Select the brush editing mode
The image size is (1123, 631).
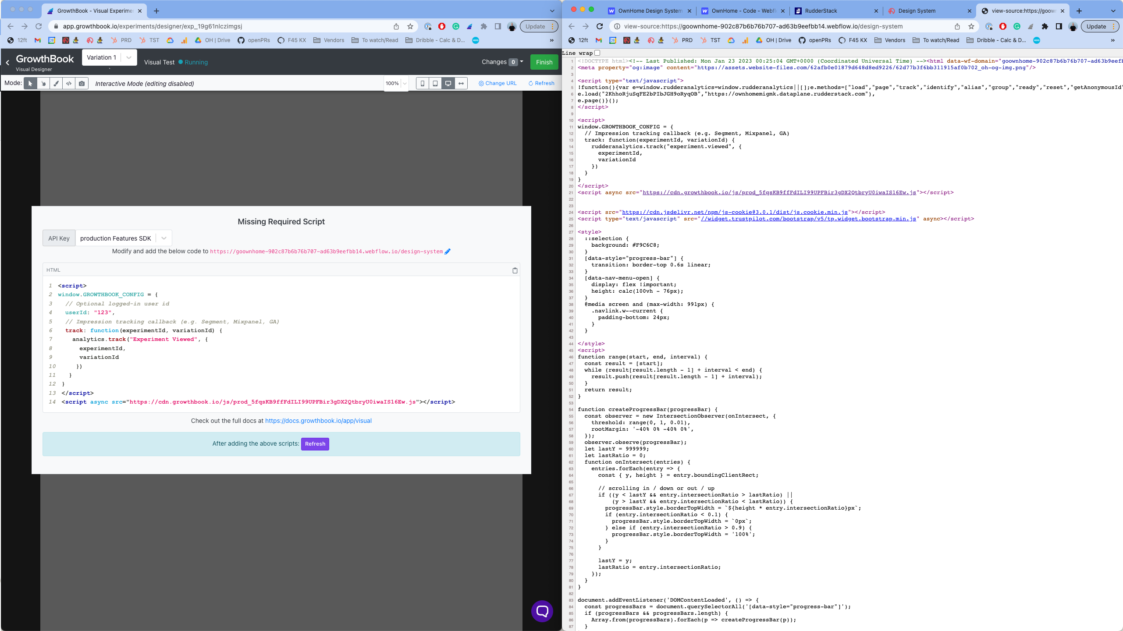56,83
